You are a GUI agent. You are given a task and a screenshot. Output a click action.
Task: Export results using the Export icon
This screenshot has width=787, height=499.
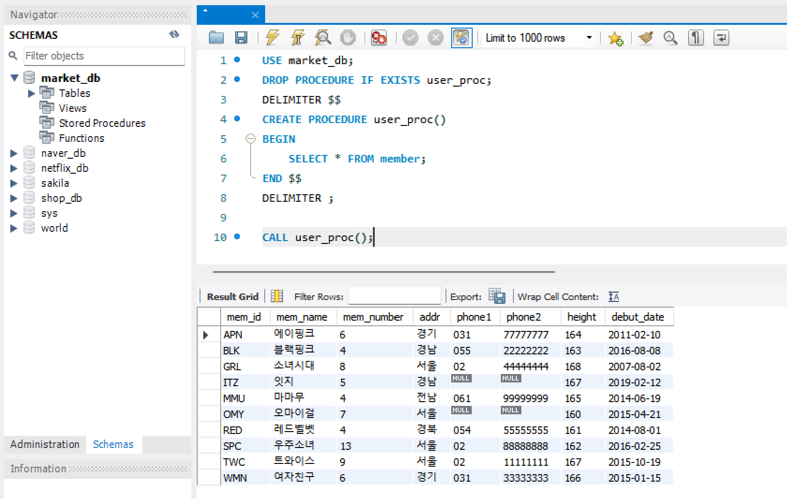point(497,296)
